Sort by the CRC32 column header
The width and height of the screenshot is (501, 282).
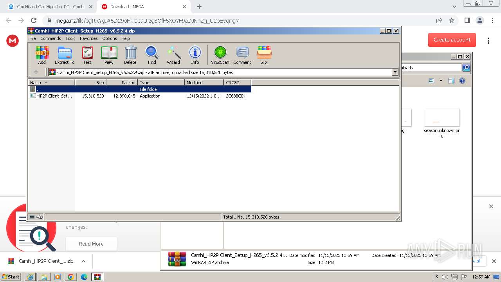238,82
